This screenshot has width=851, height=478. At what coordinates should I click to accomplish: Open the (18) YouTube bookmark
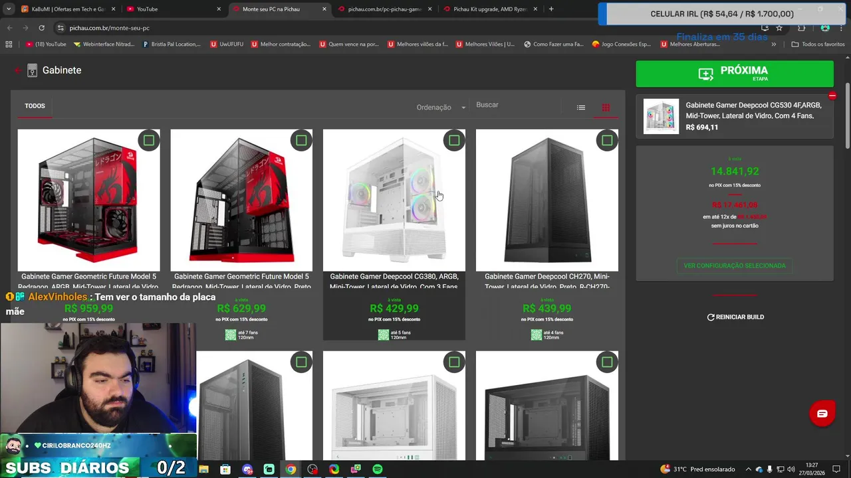(46, 44)
